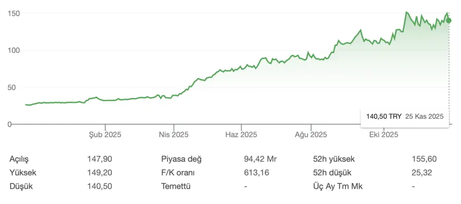Click the Düşük stat label
Viewport: 461px width, 204px height.
[x=22, y=186]
